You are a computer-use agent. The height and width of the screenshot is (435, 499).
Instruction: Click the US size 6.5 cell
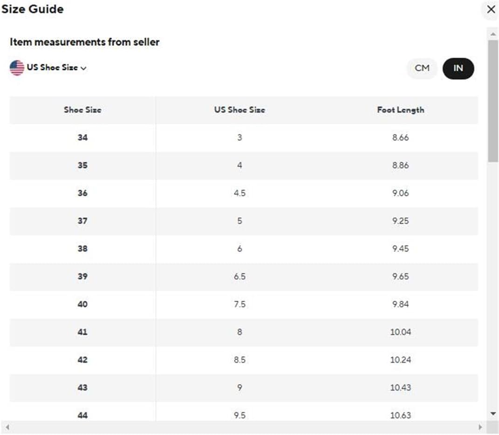click(239, 276)
